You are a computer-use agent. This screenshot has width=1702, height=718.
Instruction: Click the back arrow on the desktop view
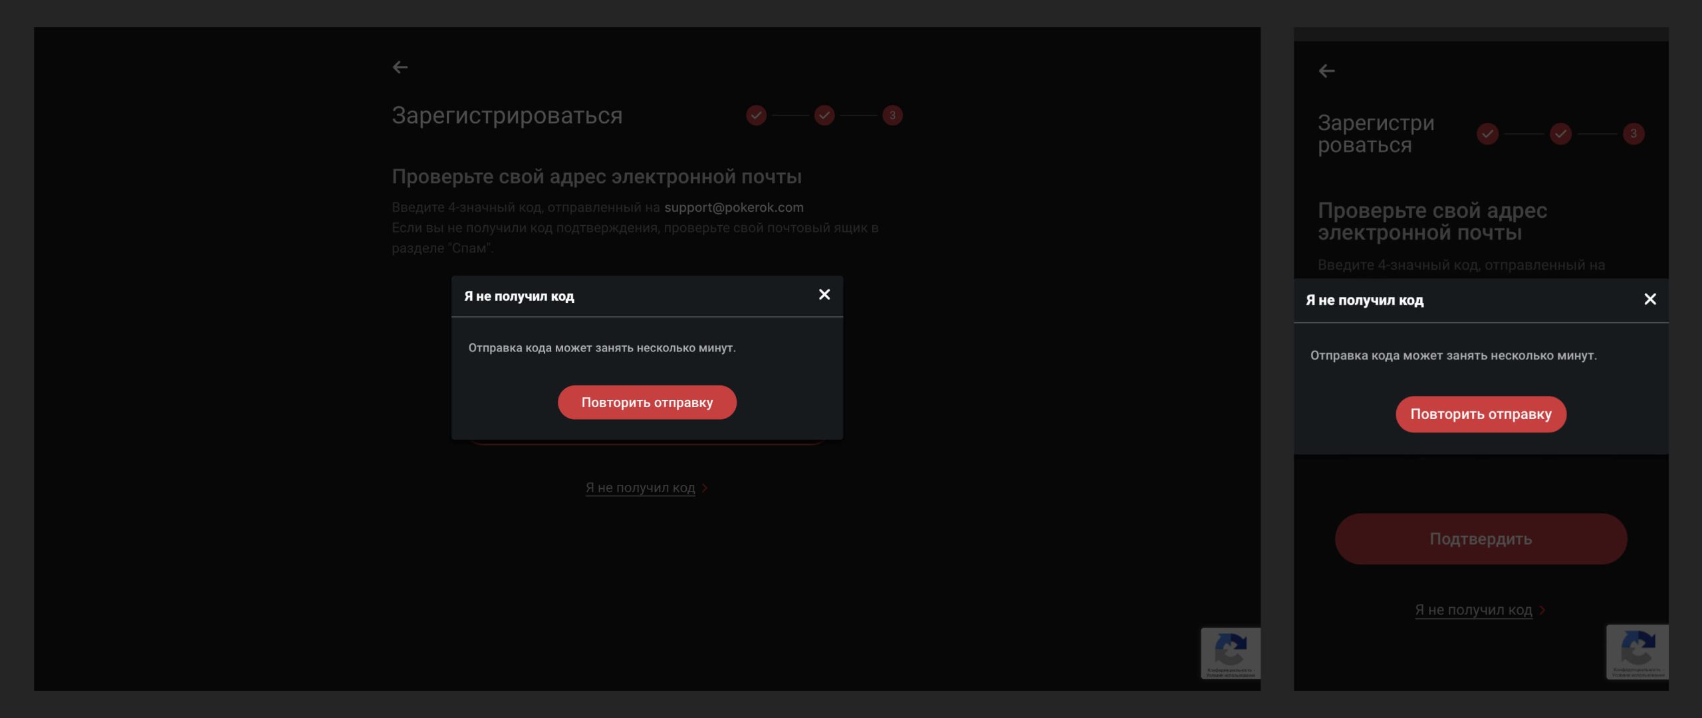tap(400, 66)
